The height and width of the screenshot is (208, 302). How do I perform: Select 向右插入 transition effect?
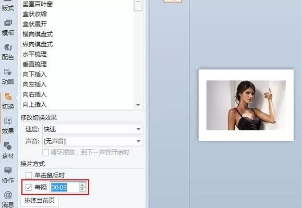pyautogui.click(x=34, y=94)
